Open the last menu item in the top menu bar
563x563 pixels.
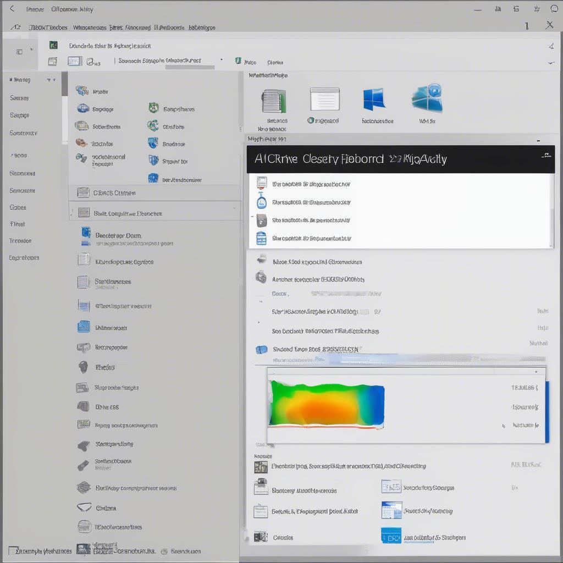click(202, 27)
